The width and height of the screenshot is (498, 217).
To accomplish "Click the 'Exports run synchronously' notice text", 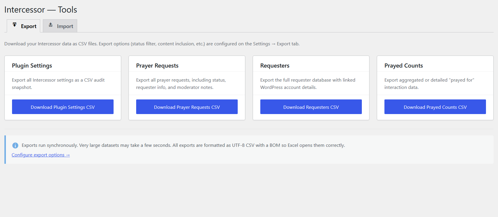I will [183, 145].
